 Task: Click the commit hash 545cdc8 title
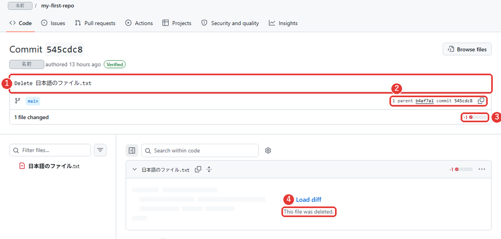coord(65,49)
